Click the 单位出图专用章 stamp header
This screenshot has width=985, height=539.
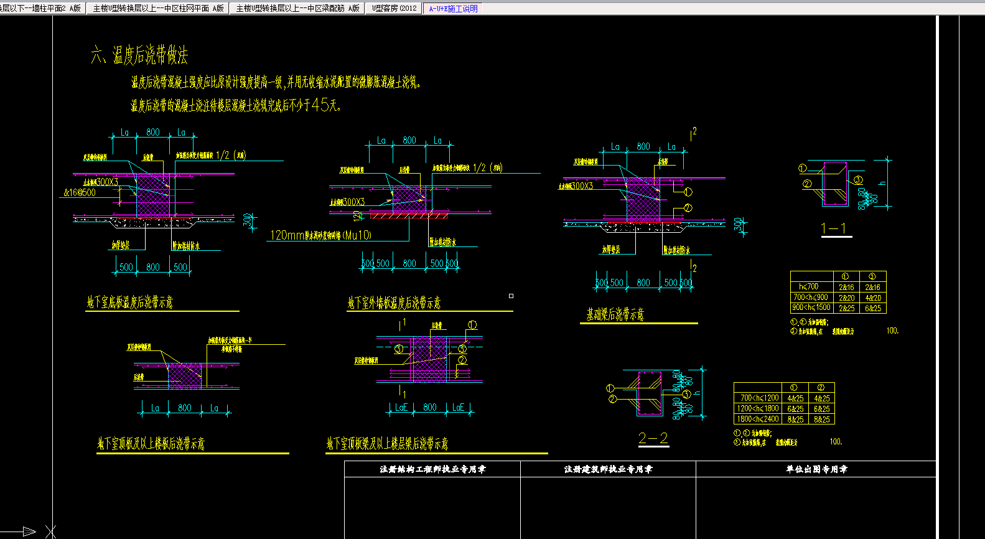(816, 469)
